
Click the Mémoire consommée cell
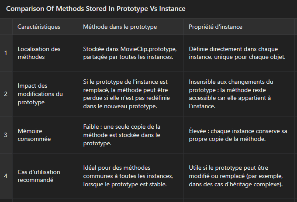point(45,135)
